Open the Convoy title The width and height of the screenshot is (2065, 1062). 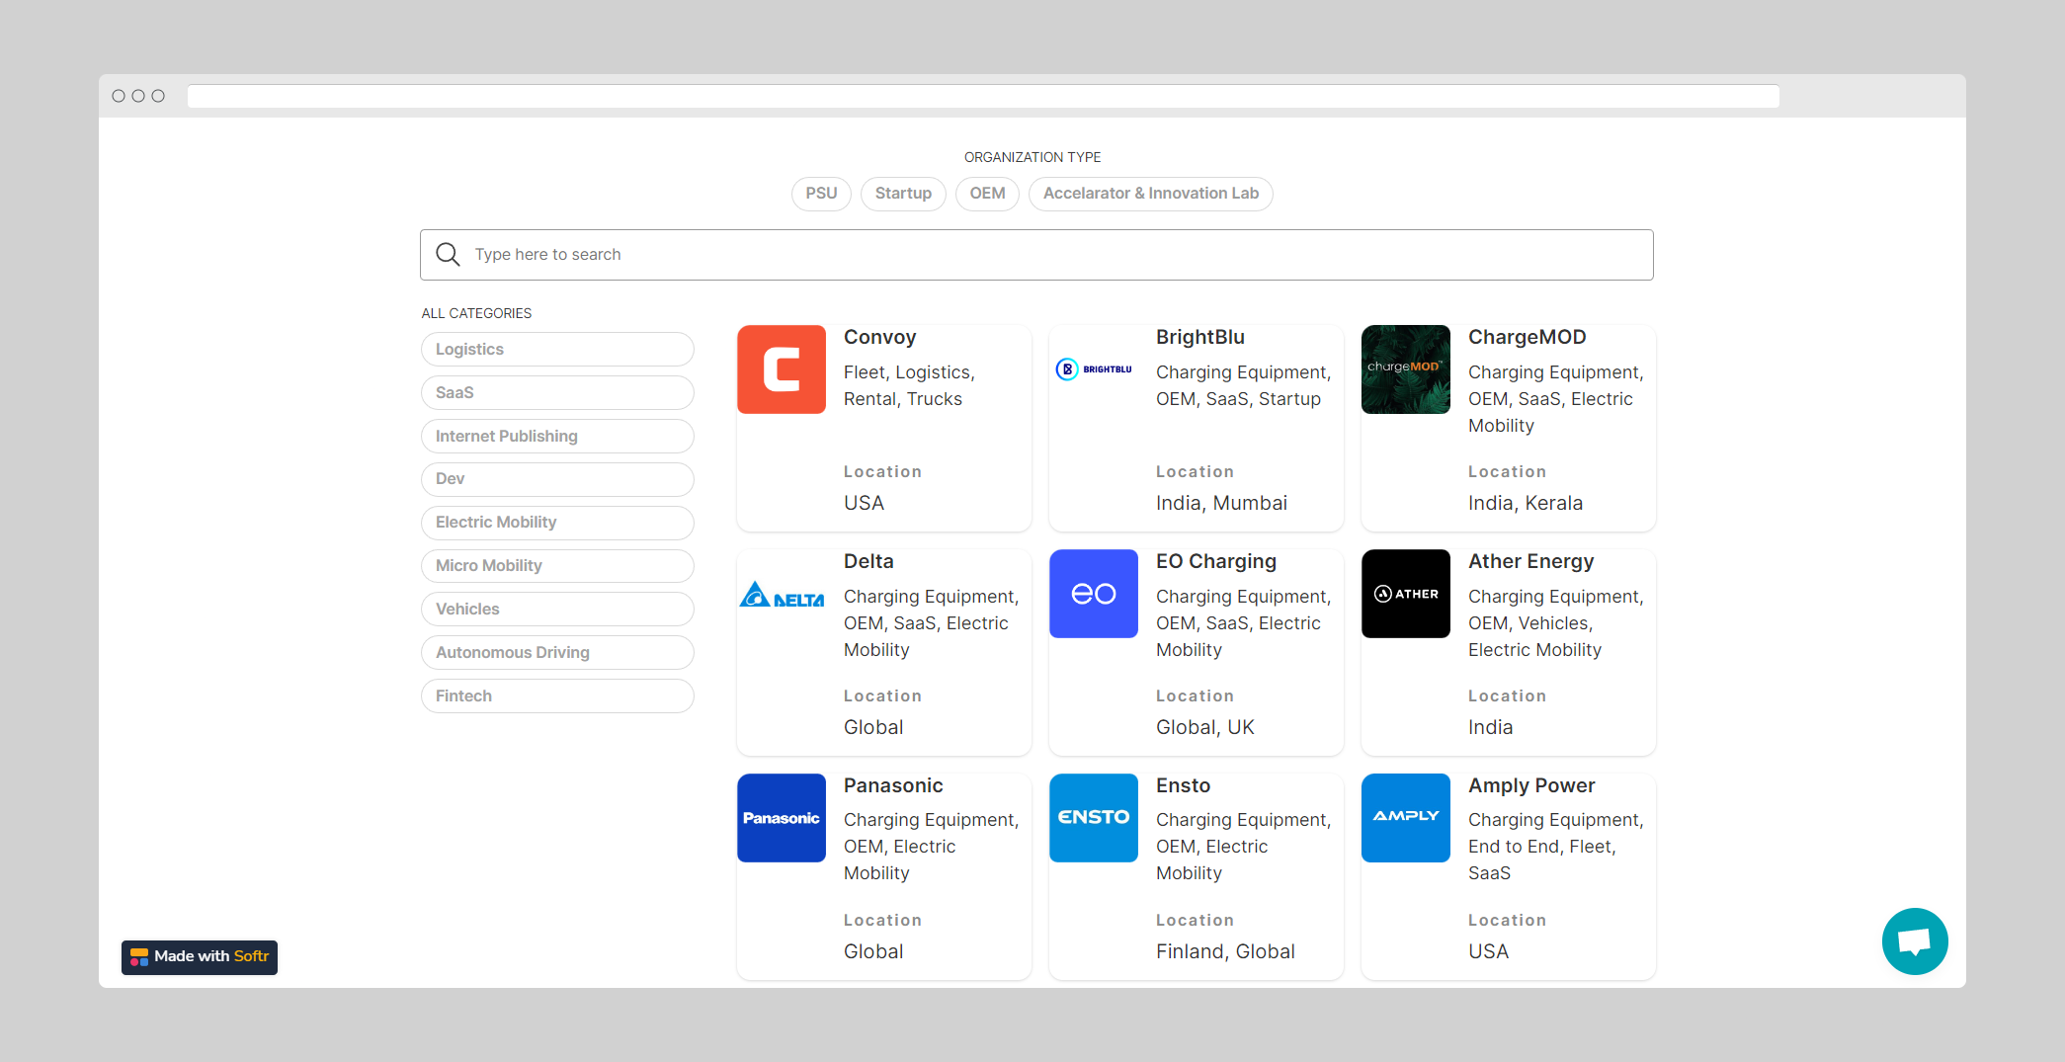point(879,337)
